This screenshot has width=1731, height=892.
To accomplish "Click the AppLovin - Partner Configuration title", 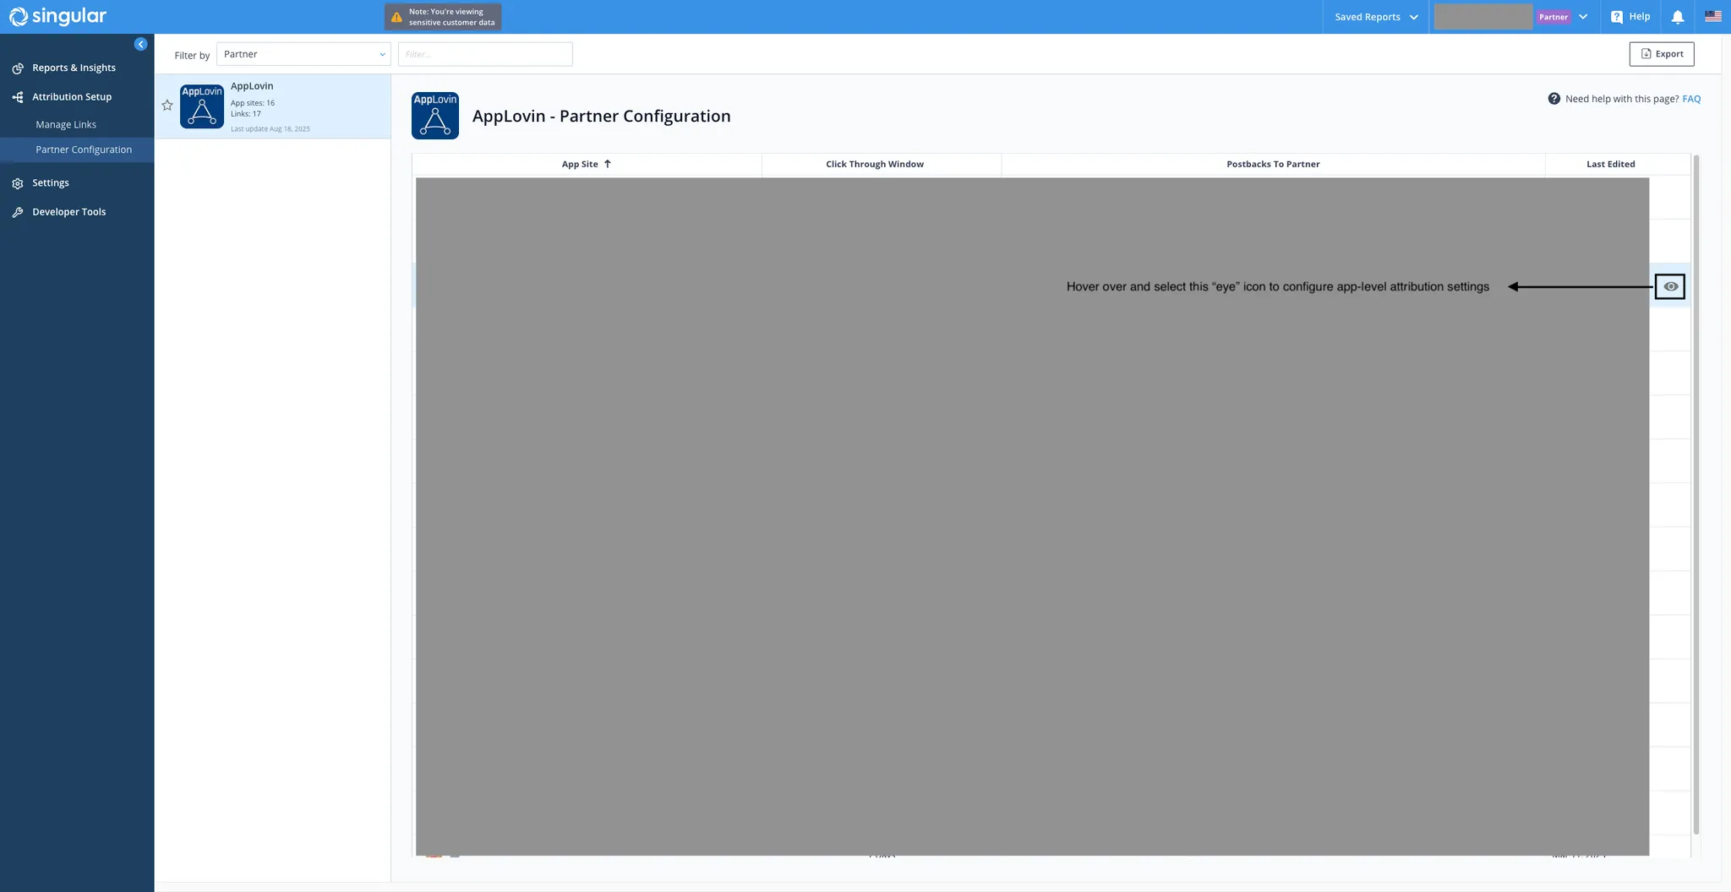I will [x=601, y=116].
